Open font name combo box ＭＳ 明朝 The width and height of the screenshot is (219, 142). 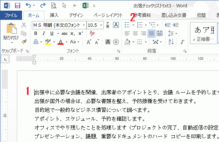pyautogui.click(x=59, y=25)
